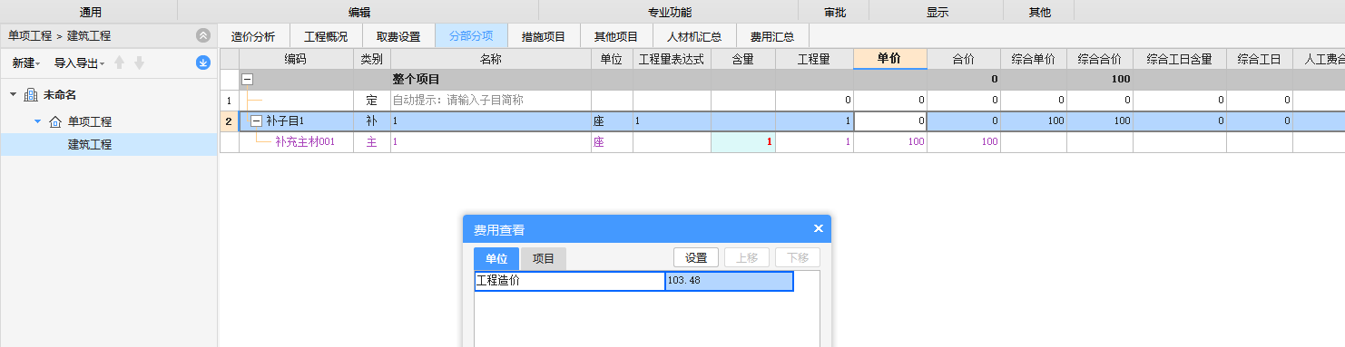Switch to the 造价分析 tab
The width and height of the screenshot is (1345, 347).
tap(253, 36)
